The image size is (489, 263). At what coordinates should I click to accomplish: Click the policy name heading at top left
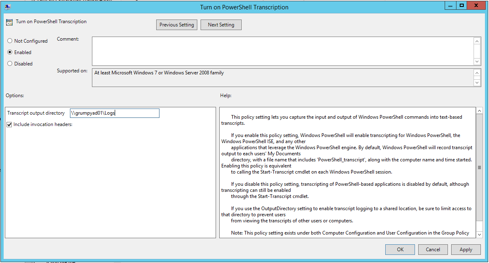click(51, 22)
